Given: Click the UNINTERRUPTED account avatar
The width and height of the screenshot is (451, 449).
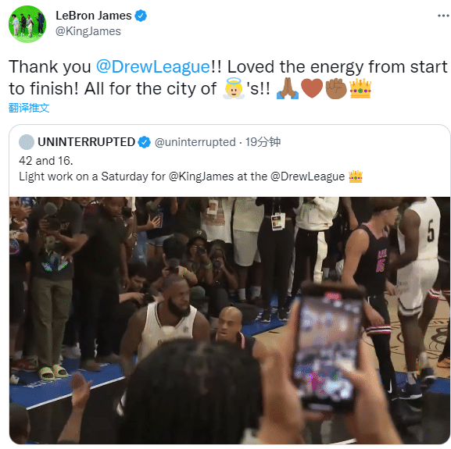Looking at the screenshot, I should pos(27,142).
